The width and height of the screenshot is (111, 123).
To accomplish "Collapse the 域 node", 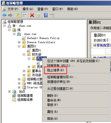I will [9, 30].
